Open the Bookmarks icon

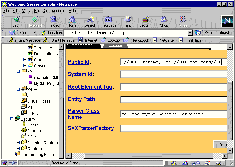(12, 32)
